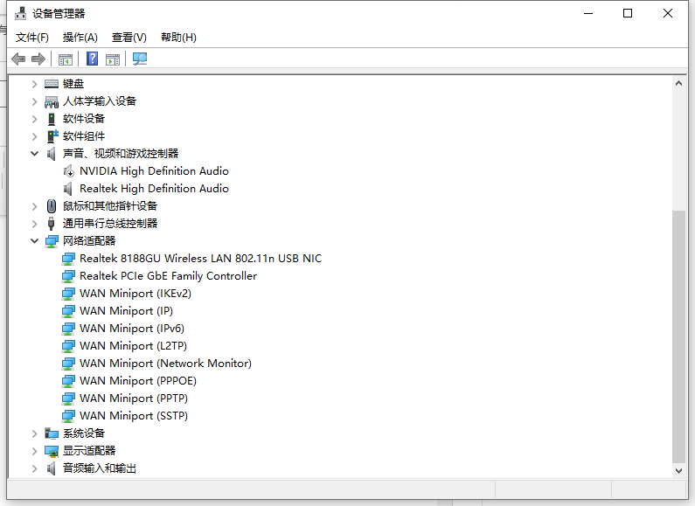This screenshot has width=695, height=506.
Task: Click the Forward arrow in the toolbar
Action: point(38,59)
